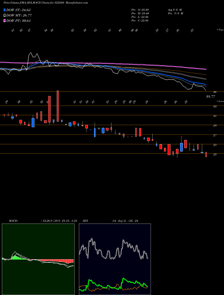The height and width of the screenshot is (295, 224).
Task: Click the ADX '(14 day) 2, +23, -24' values
Action: (x=125, y=221)
